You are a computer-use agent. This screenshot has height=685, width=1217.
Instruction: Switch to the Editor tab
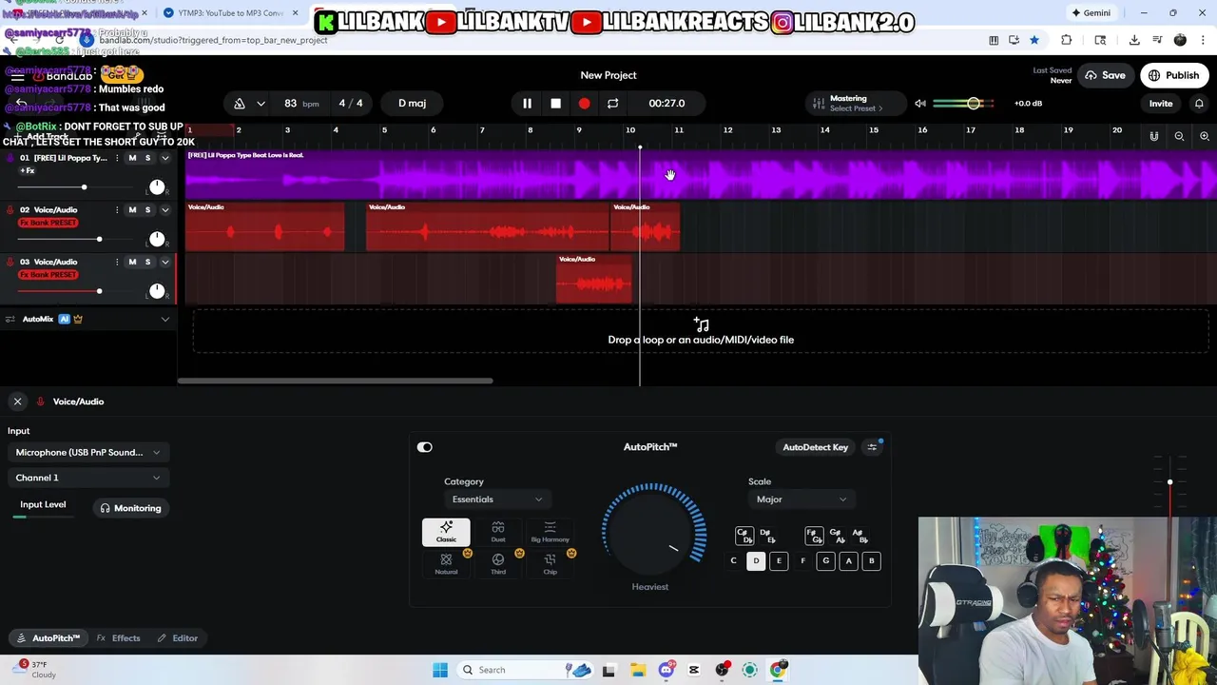(178, 638)
